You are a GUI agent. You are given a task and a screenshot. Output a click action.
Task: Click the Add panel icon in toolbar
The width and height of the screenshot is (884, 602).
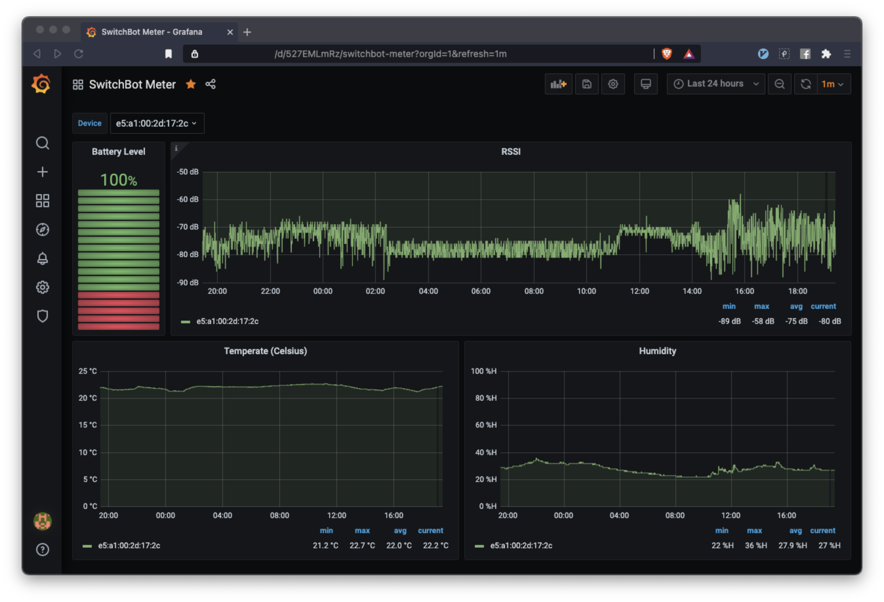558,84
